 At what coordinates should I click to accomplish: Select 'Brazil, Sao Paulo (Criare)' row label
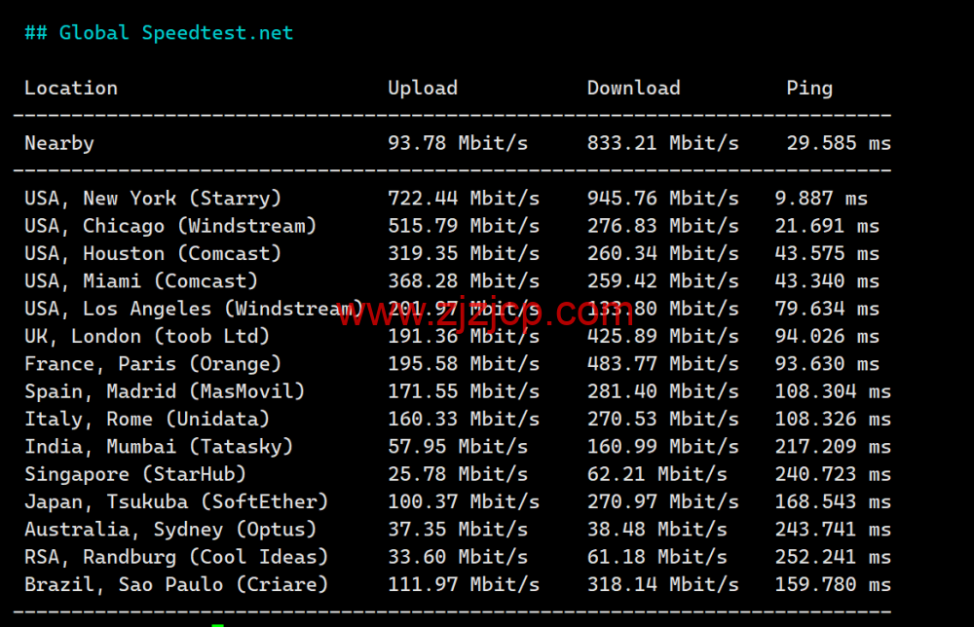click(x=176, y=585)
